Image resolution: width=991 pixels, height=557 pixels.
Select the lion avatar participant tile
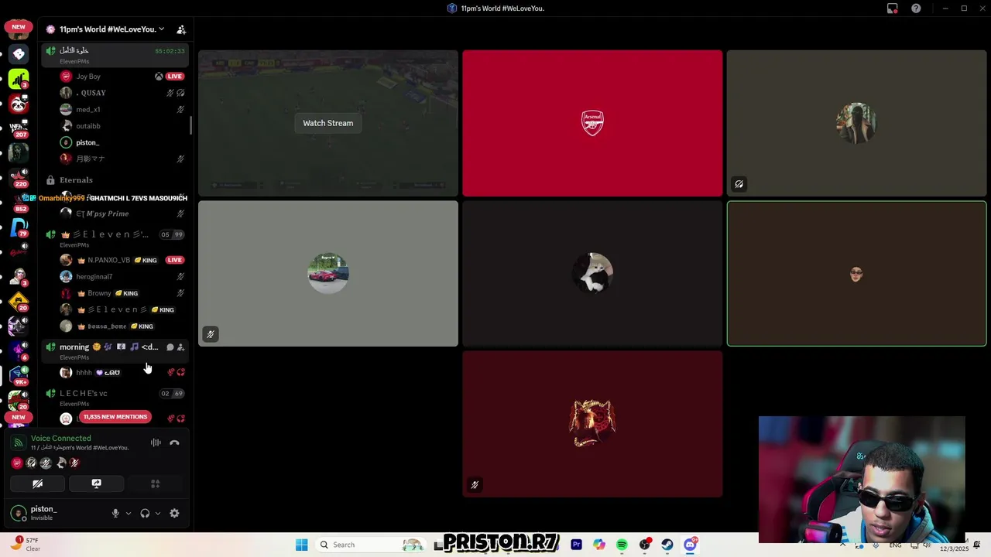pyautogui.click(x=592, y=424)
